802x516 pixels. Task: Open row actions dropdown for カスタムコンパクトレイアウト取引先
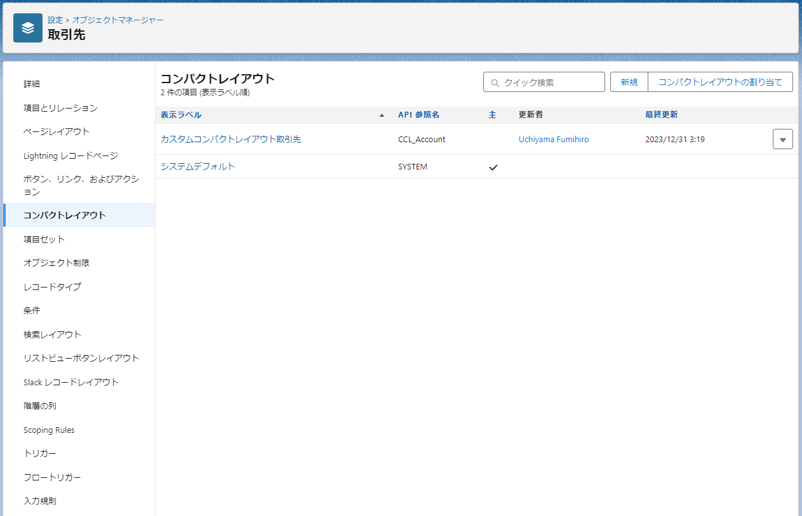click(782, 140)
